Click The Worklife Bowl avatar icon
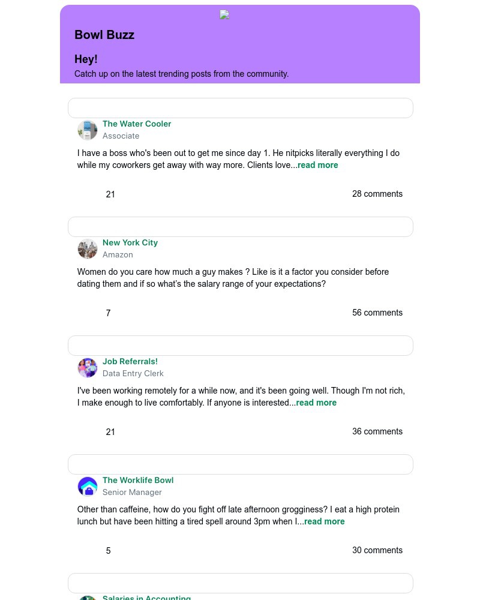Screen dimensions: 480x600 [x=88, y=487]
